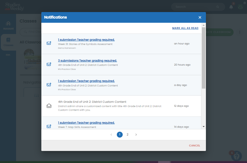Image resolution: width=247 pixels, height=163 pixels.
Task: Go to page 2 of notifications
Action: 128,135
